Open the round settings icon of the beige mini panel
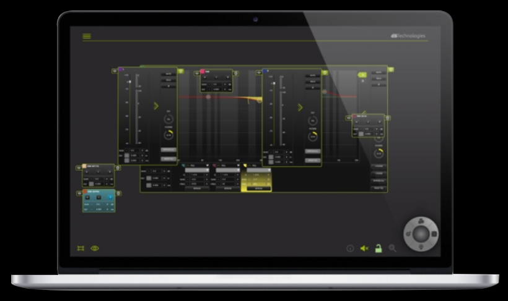 click(118, 167)
